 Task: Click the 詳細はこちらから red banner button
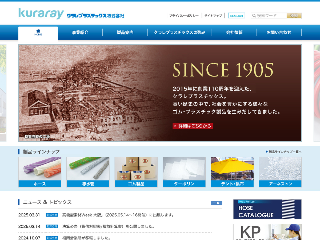pyautogui.click(x=193, y=126)
